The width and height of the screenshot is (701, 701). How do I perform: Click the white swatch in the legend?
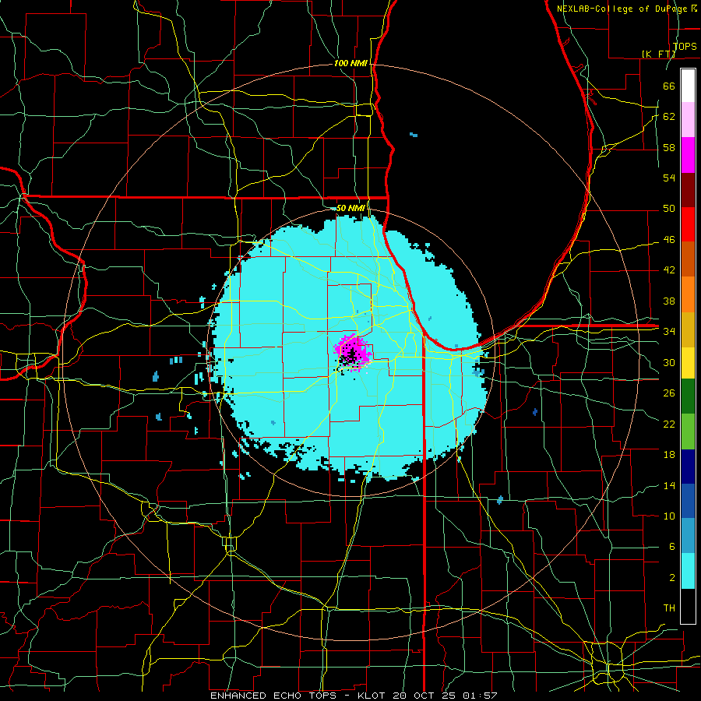tap(688, 86)
